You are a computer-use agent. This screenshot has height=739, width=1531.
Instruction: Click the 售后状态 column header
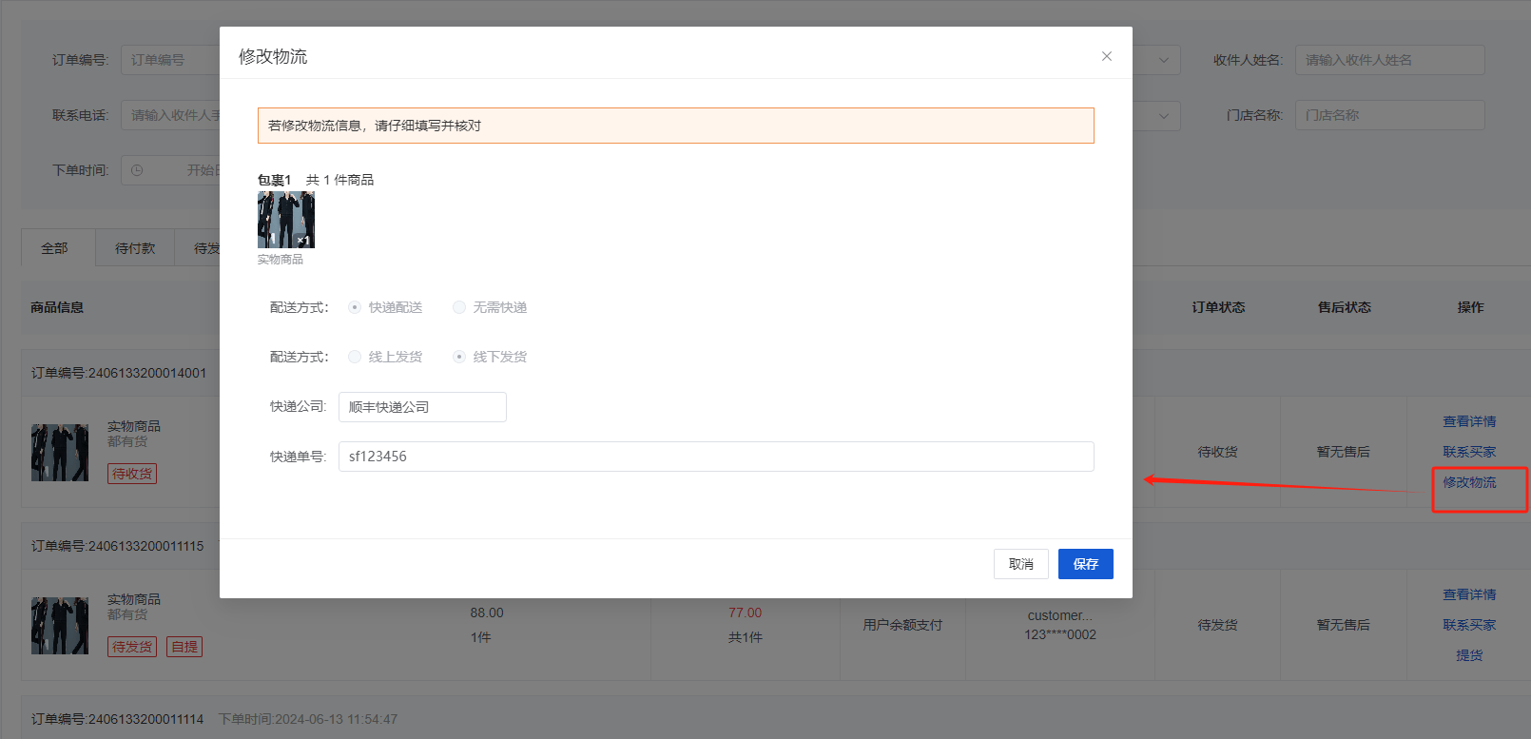coord(1344,307)
